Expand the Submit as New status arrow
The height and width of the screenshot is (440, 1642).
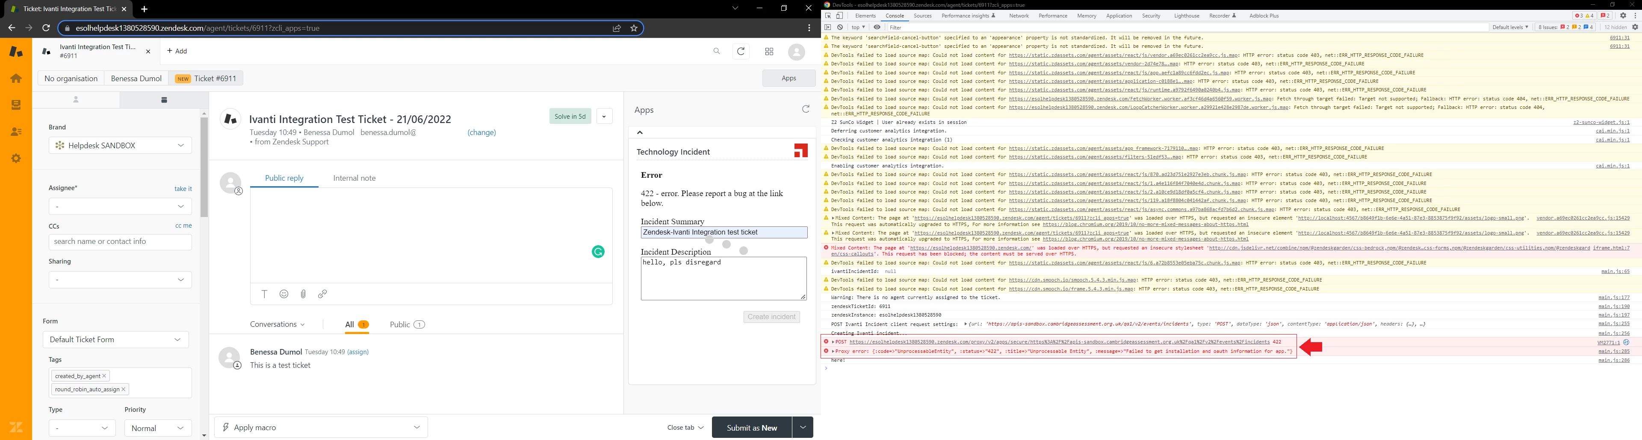point(803,427)
